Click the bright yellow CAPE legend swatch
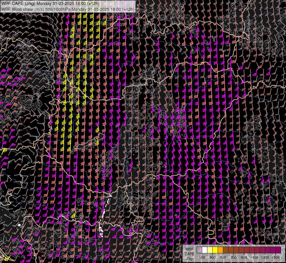The image size is (286, 263). pyautogui.click(x=215, y=250)
